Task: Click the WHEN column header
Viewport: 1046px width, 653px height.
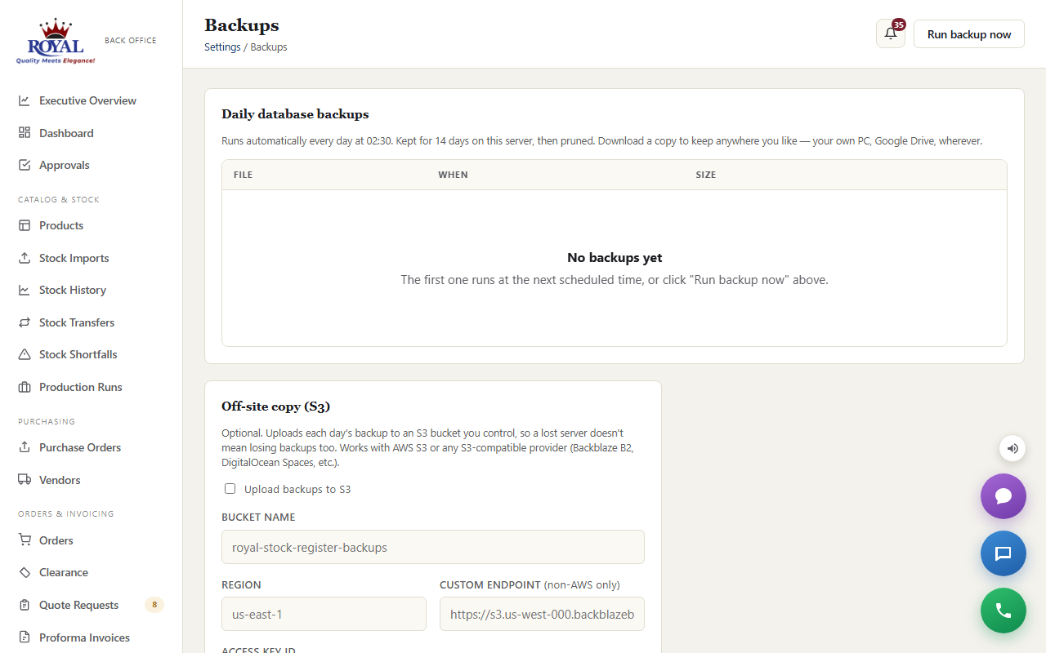Action: [x=453, y=175]
